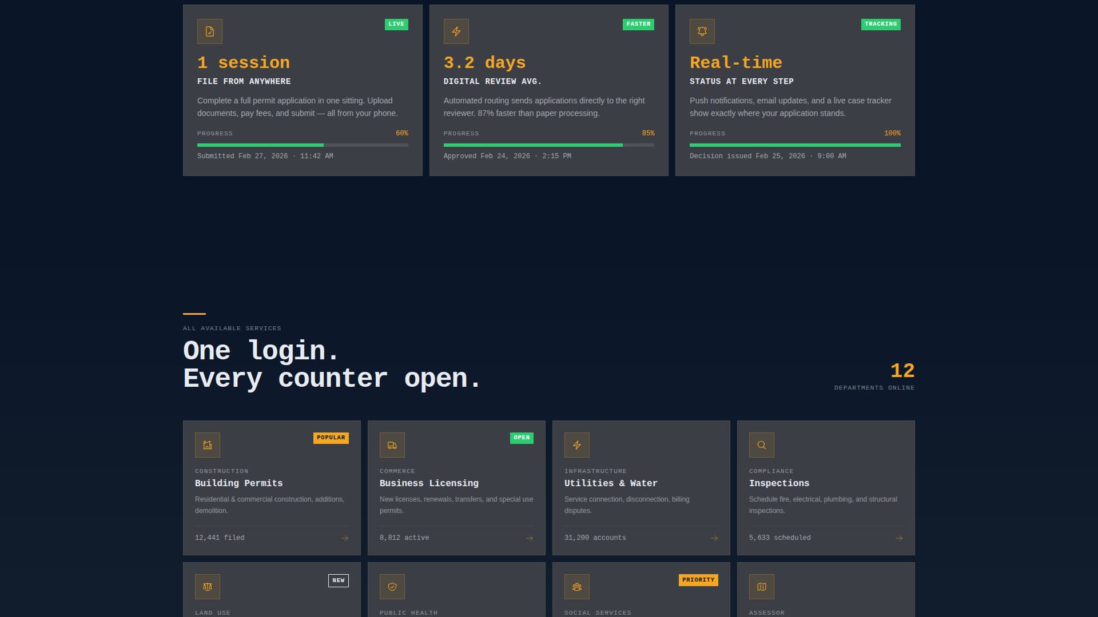The height and width of the screenshot is (617, 1098).
Task: Click the STATUS AT EVERY STEP subtitle
Action: [742, 82]
